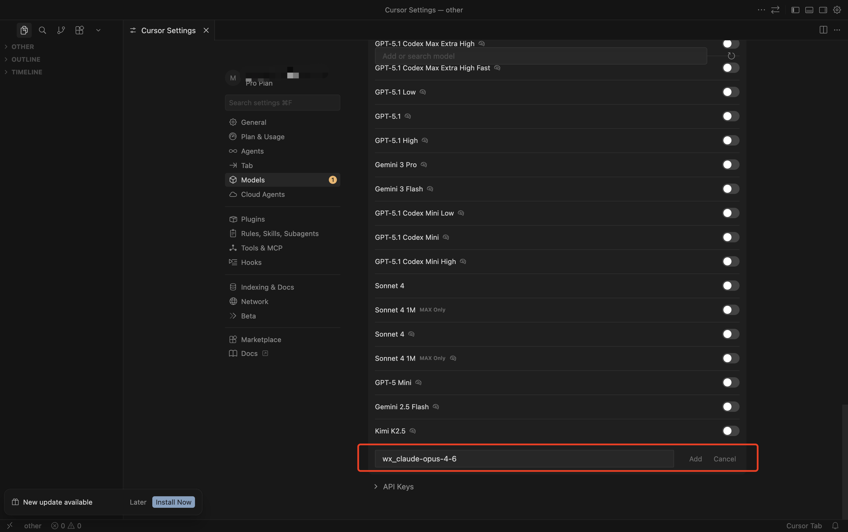The width and height of the screenshot is (848, 532).
Task: Click Install Now update button
Action: (173, 502)
